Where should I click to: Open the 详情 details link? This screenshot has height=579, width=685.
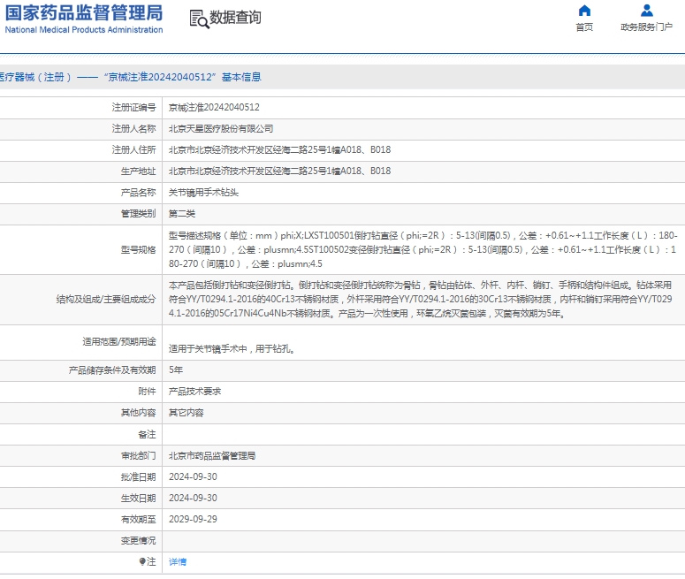click(x=178, y=562)
